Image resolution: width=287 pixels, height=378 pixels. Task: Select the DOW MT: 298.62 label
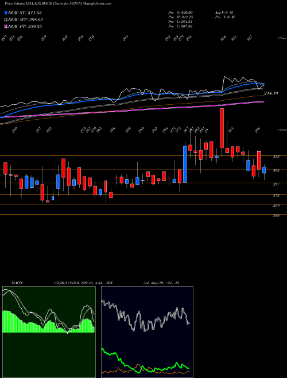tap(25, 20)
